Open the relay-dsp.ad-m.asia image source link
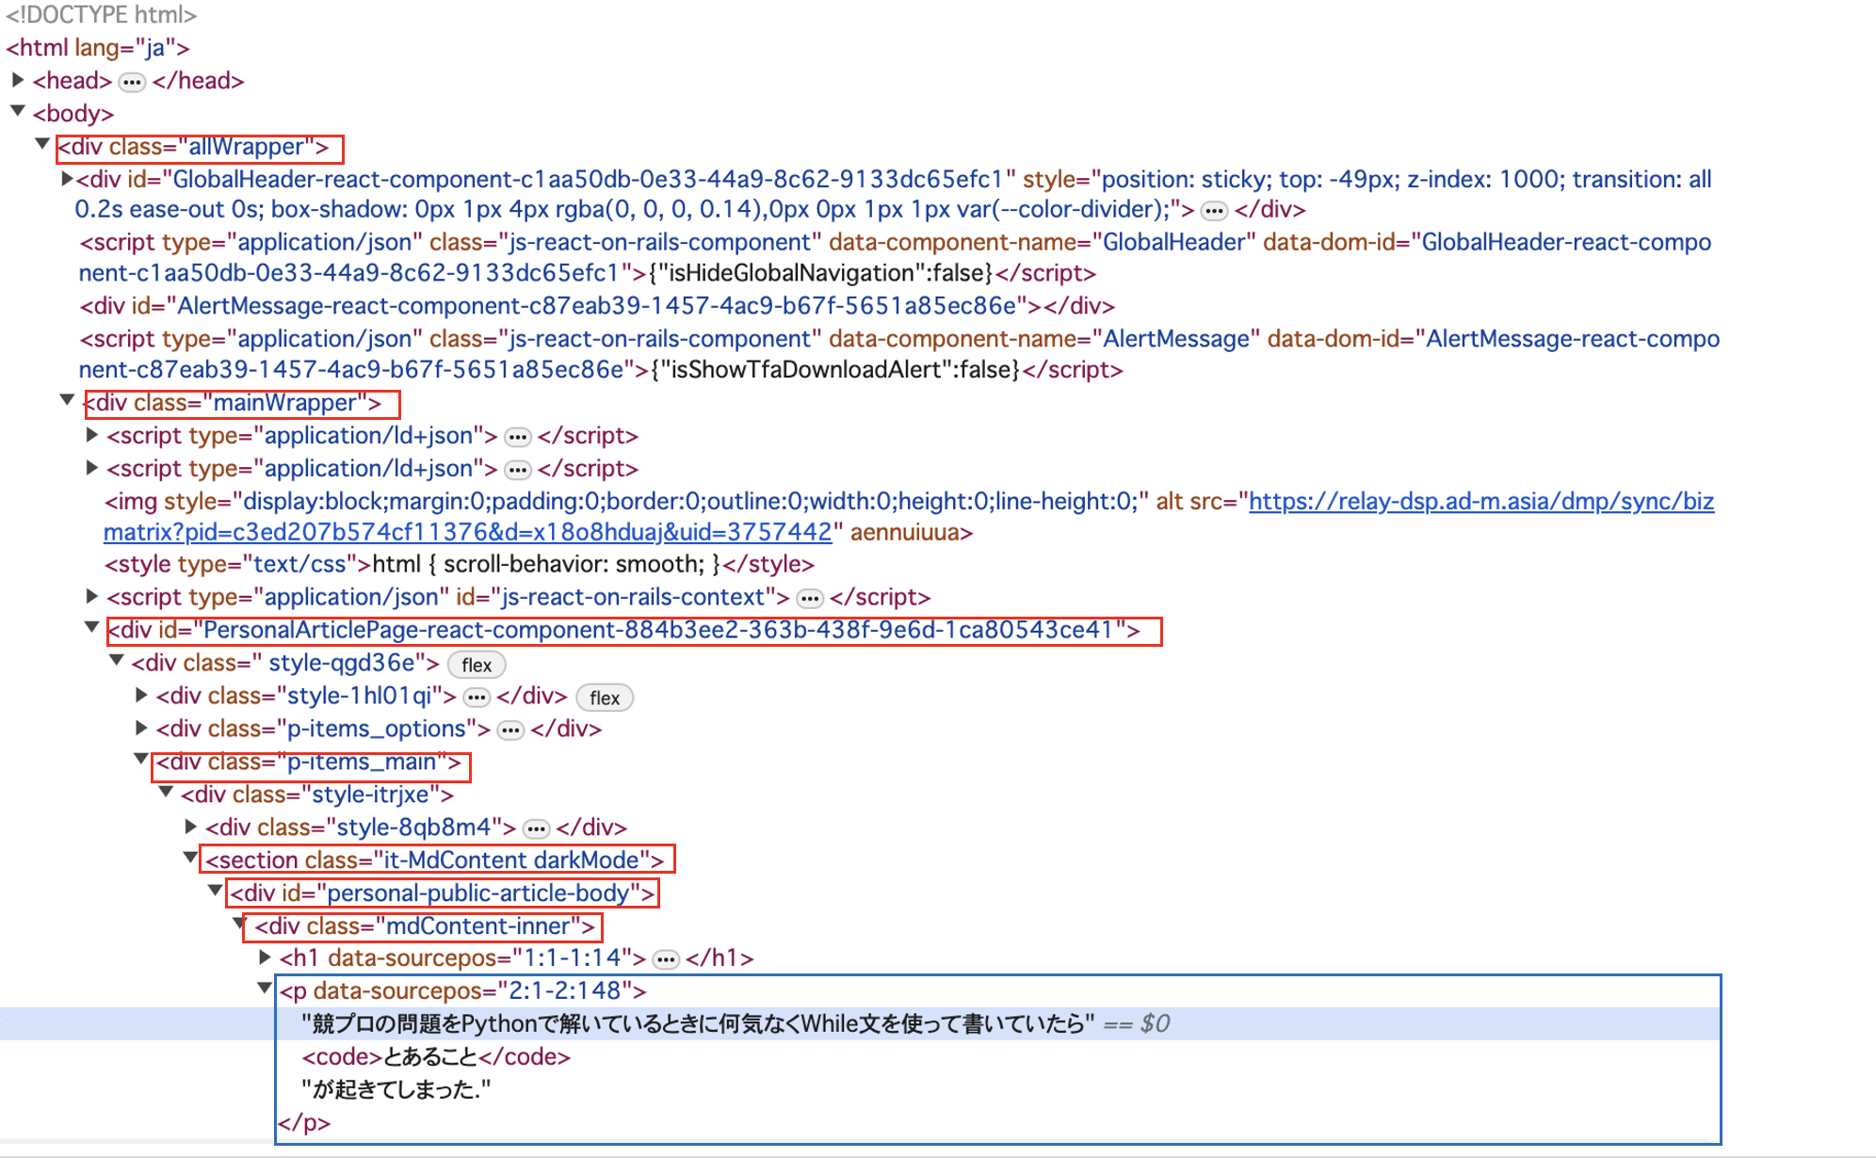Viewport: 1876px width, 1158px height. tap(1480, 501)
